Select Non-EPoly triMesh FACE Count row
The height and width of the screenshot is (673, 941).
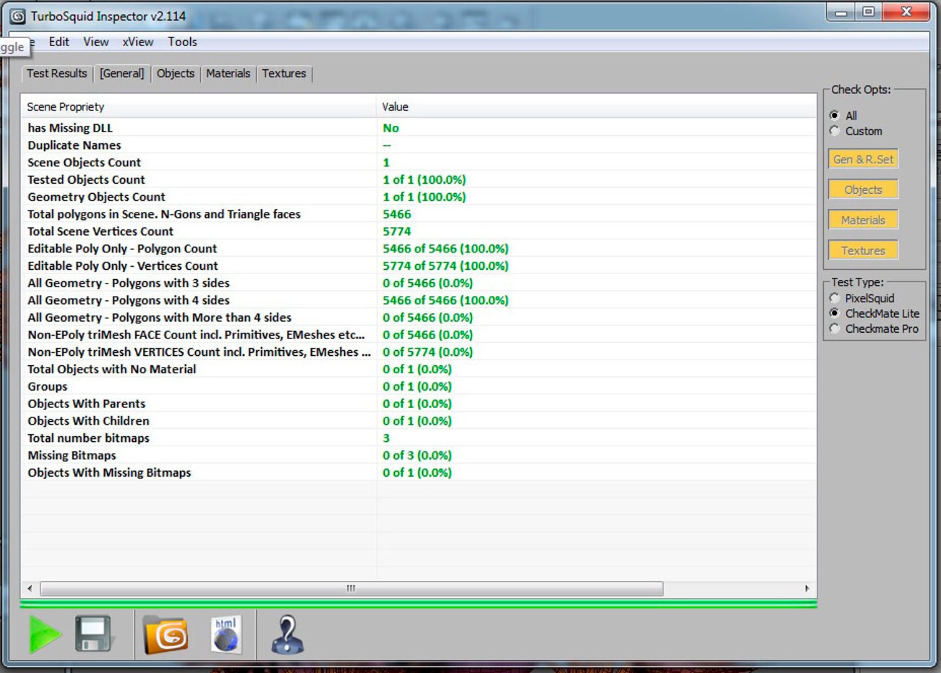click(418, 335)
